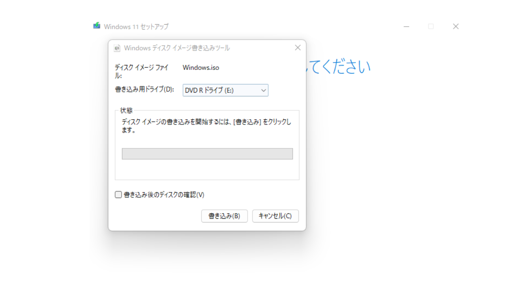Click the burn progress bar
This screenshot has height=291, width=517.
(x=207, y=154)
